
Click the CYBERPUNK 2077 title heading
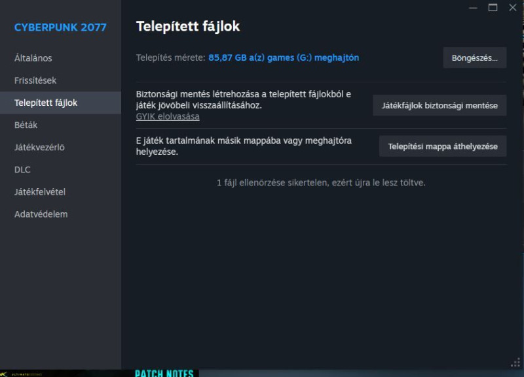60,27
